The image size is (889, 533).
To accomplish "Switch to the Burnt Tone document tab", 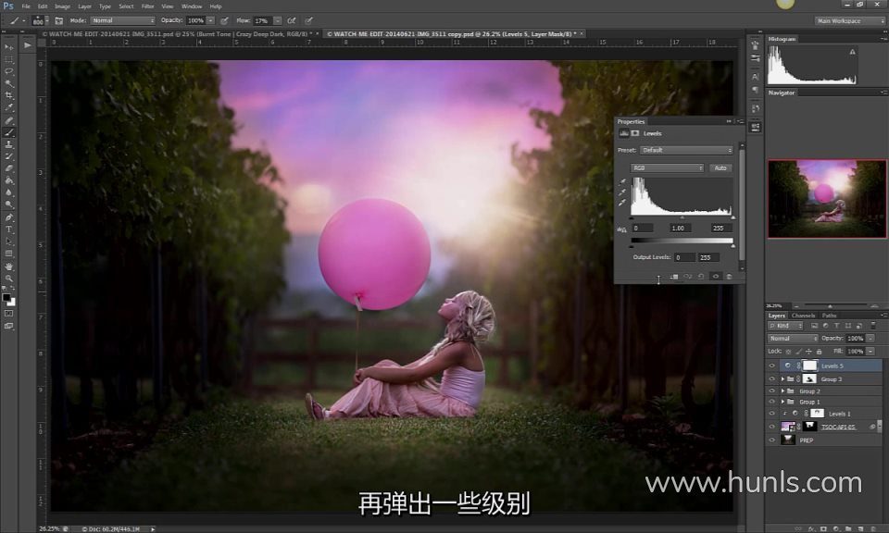I will point(179,34).
